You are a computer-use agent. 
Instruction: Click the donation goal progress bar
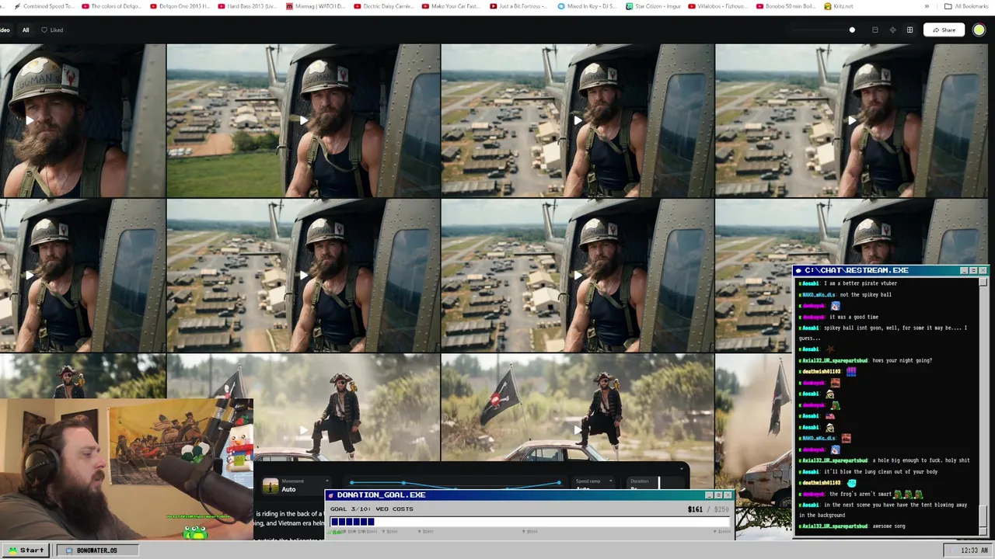pos(529,522)
